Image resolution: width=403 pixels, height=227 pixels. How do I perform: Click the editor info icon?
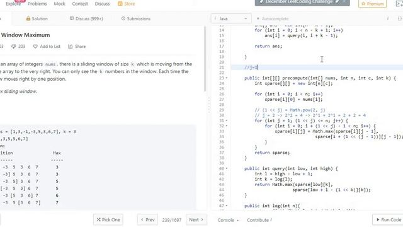(x=388, y=18)
